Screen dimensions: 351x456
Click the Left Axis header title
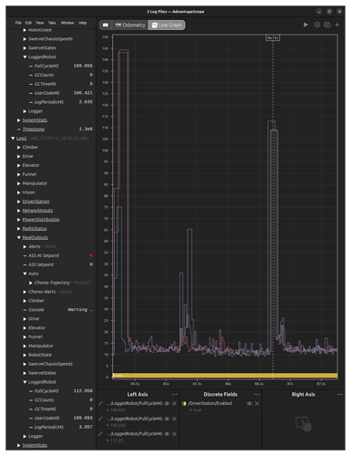point(138,394)
